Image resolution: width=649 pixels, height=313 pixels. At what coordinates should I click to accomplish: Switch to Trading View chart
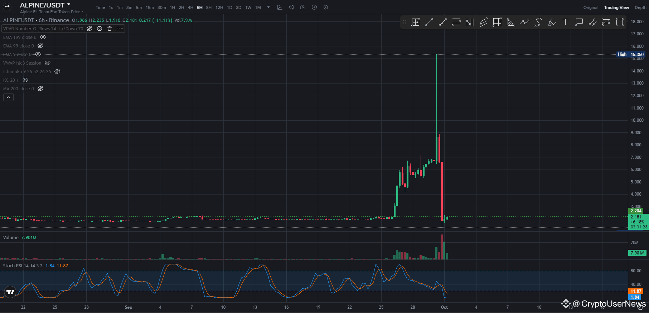point(616,7)
